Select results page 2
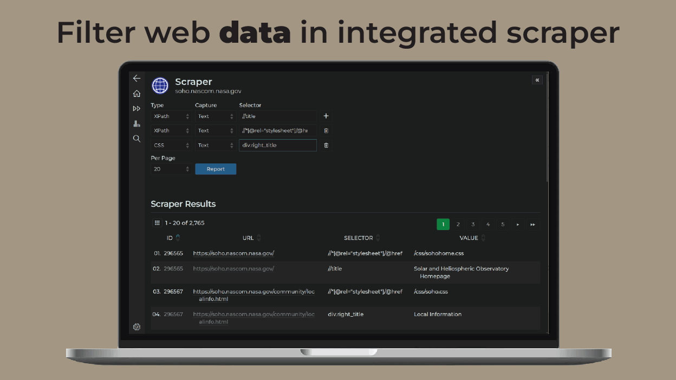This screenshot has width=676, height=380. pos(458,224)
